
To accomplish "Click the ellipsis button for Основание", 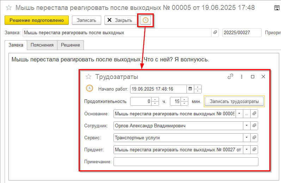I will point(246,114).
